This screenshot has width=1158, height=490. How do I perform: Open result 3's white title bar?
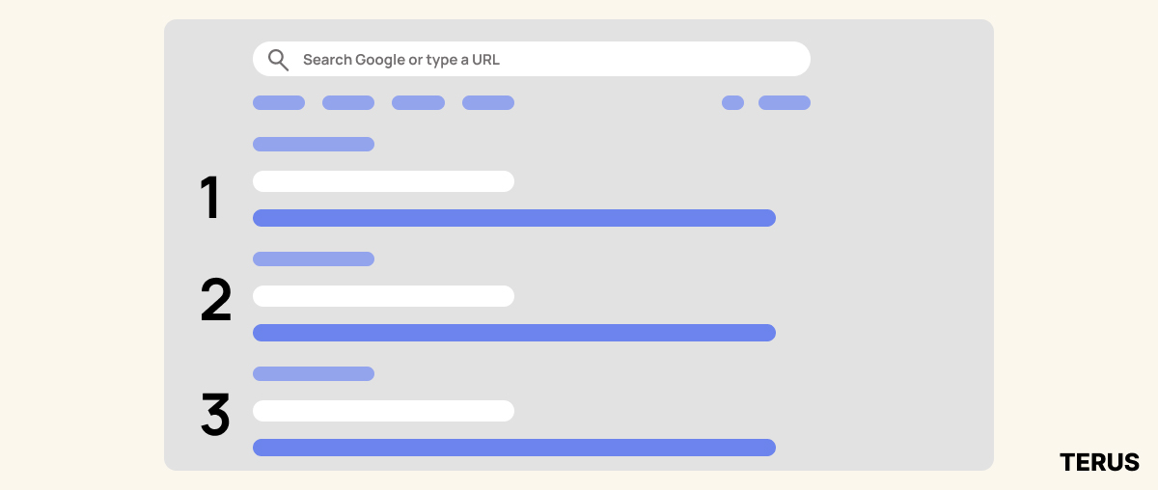tap(383, 411)
